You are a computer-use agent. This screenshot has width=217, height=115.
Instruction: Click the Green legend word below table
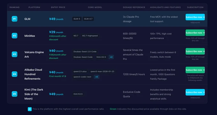[113, 109]
